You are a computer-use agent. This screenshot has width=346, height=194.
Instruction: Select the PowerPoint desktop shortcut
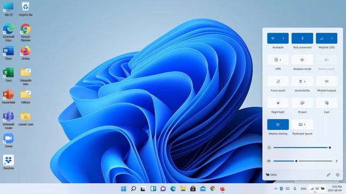[x=9, y=96]
